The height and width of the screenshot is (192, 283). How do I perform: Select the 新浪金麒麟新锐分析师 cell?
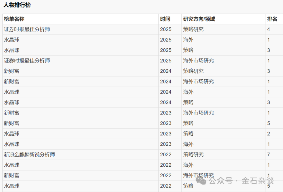click(x=29, y=155)
